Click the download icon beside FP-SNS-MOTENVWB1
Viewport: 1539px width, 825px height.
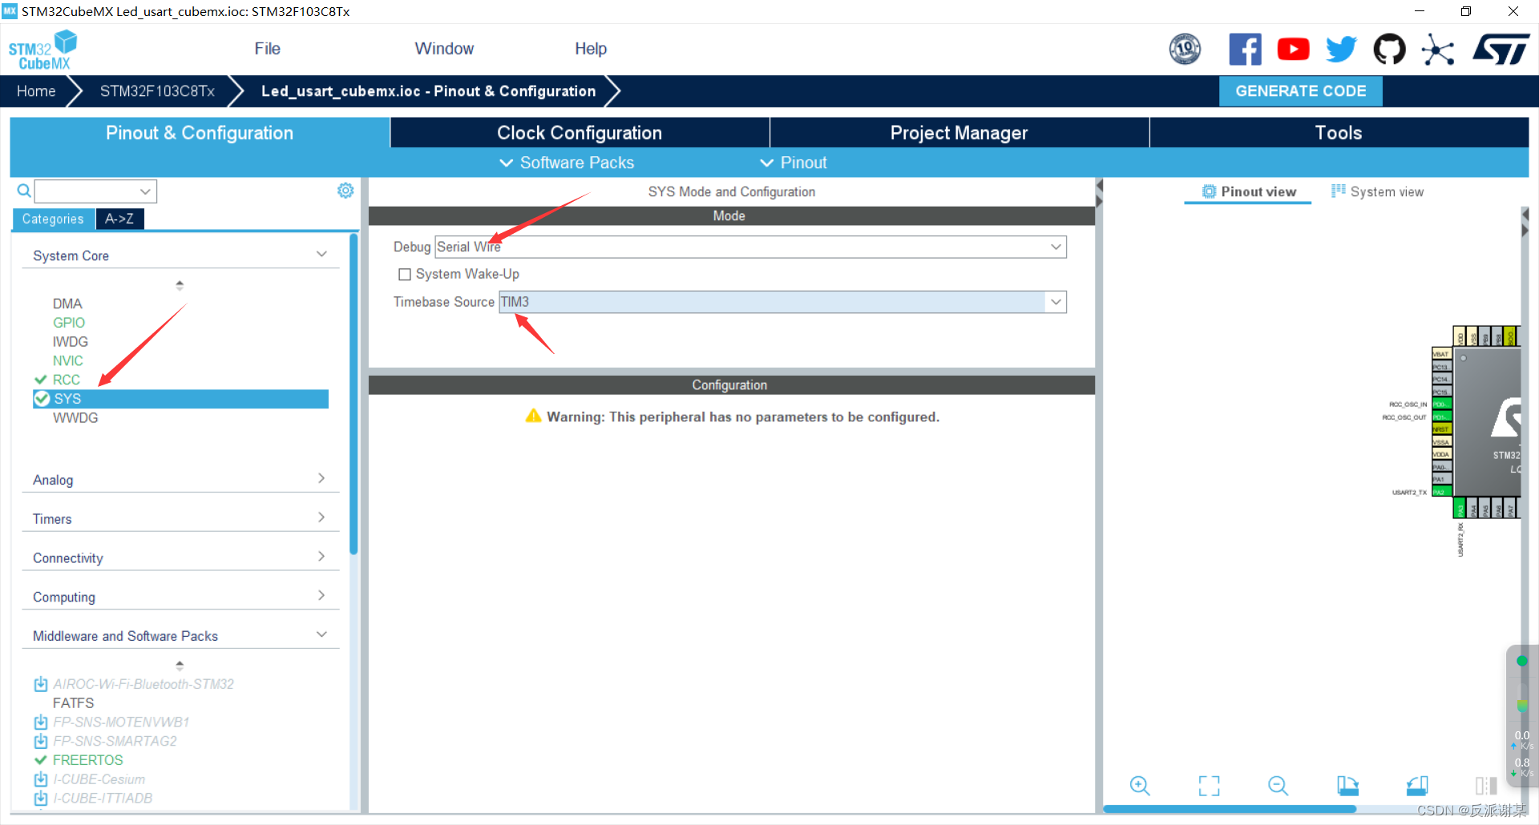click(41, 722)
